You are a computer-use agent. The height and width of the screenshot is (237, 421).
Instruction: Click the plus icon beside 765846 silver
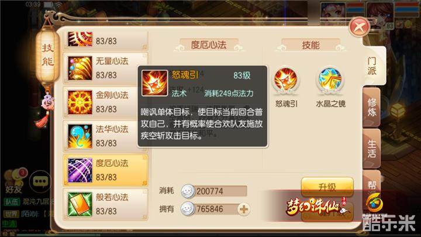click(244, 209)
